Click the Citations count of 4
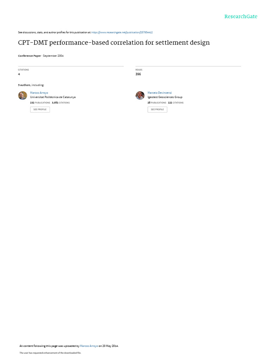 19,74
